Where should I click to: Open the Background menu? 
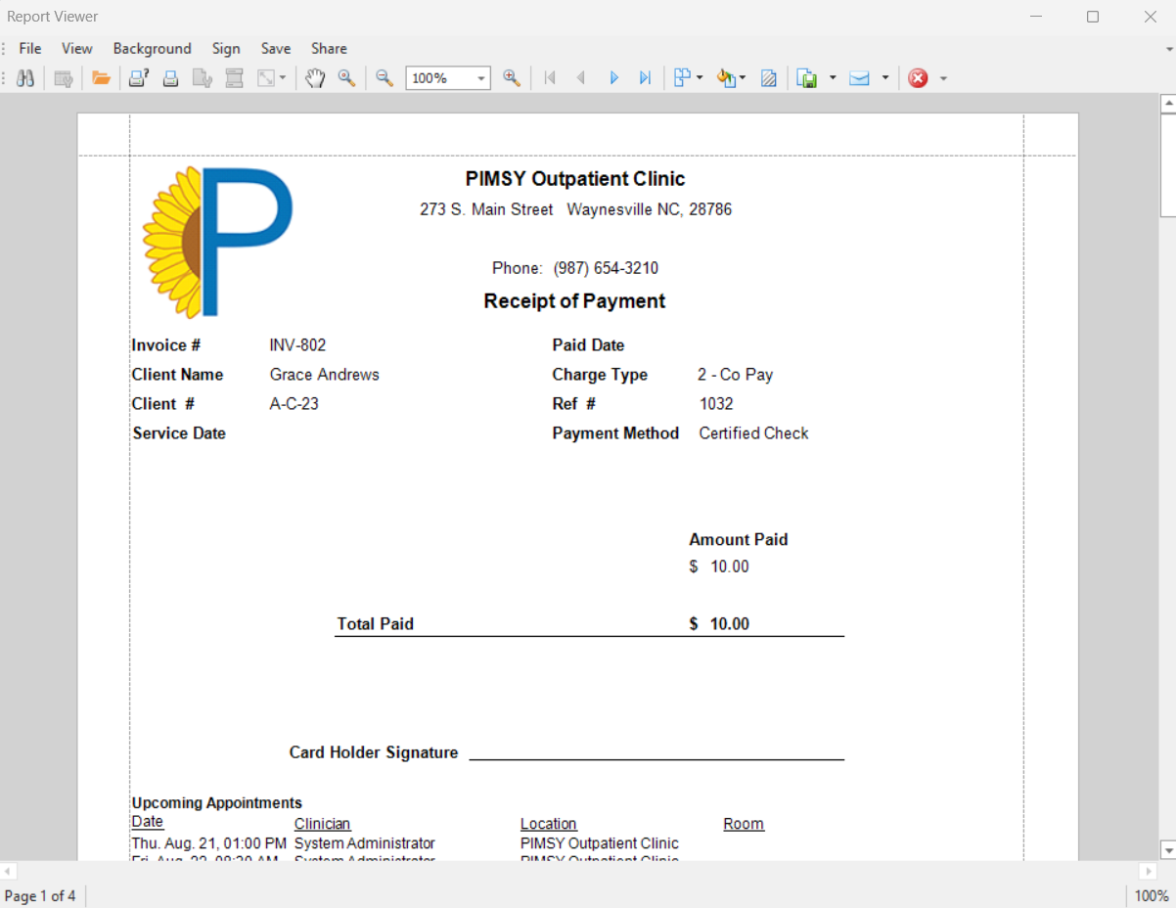(x=152, y=48)
